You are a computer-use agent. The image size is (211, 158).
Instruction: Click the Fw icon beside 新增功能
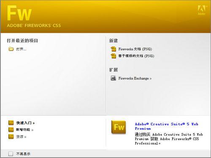tap(11, 129)
